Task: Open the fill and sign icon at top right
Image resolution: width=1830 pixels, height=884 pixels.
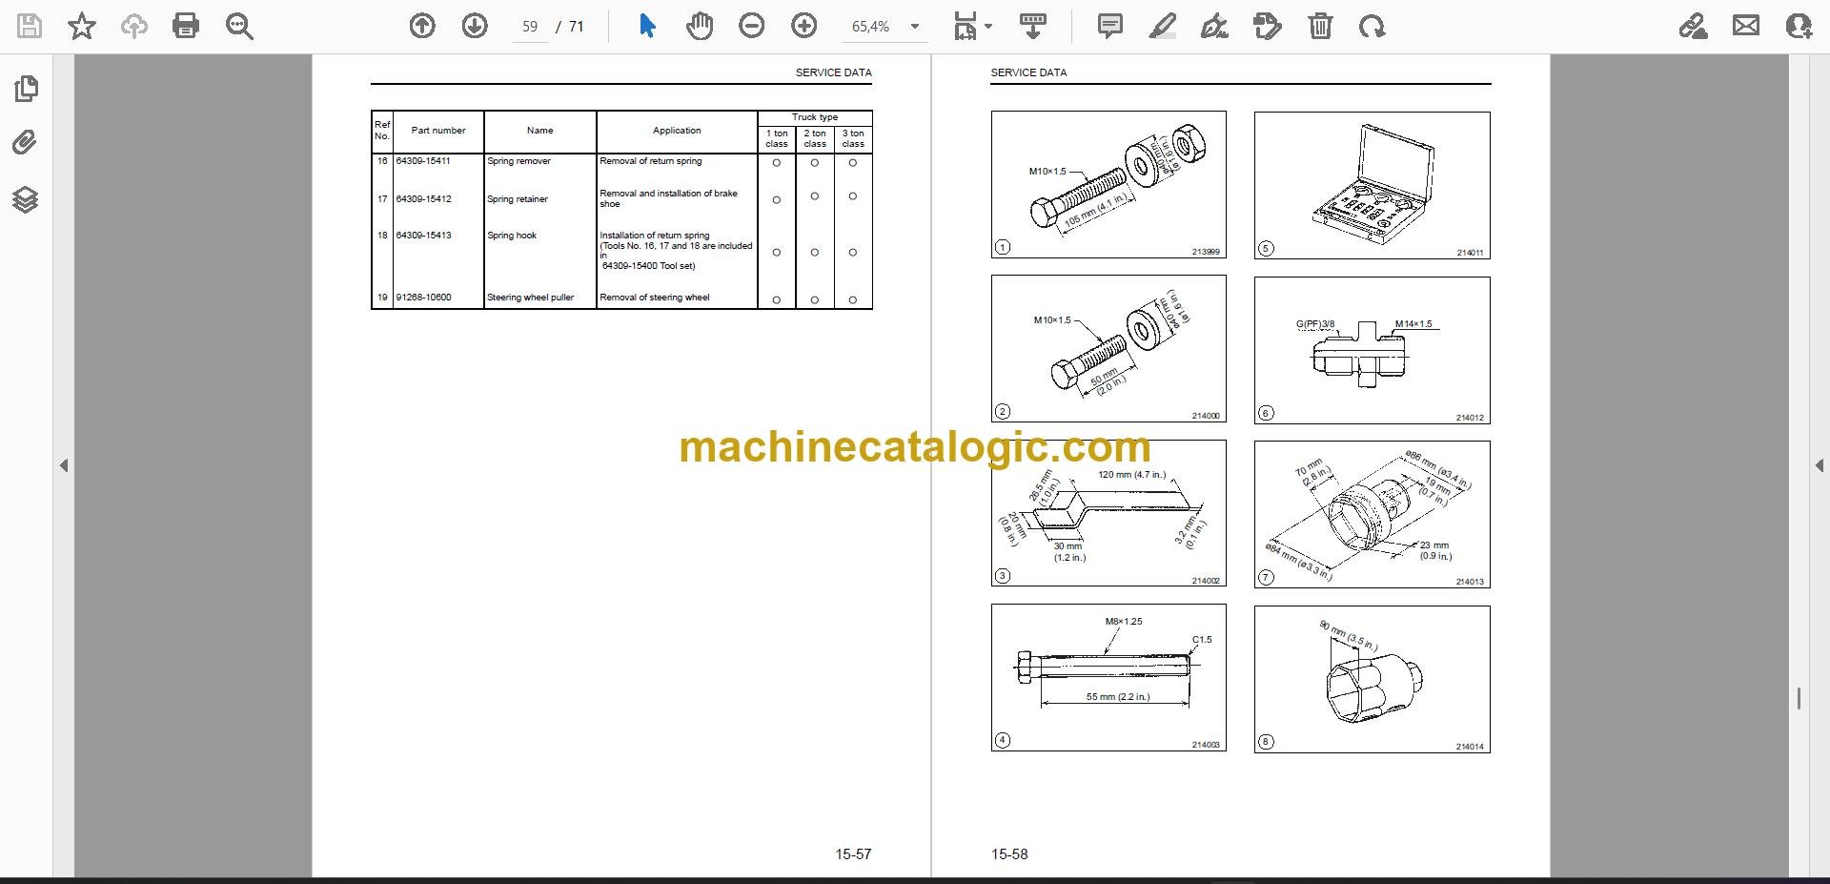Action: [1694, 26]
